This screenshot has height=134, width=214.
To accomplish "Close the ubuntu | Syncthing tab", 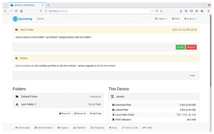I will [42, 5].
